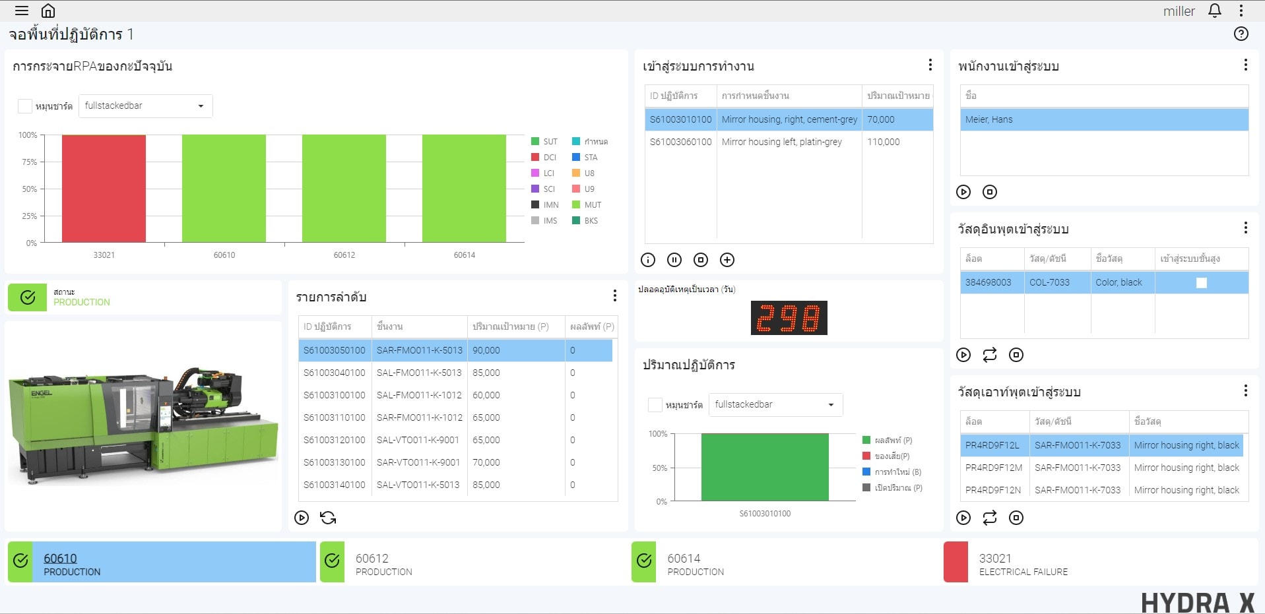
Task: Click plus icon under operation login table
Action: (727, 260)
